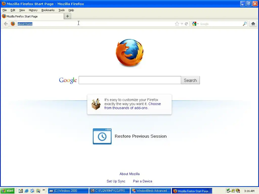Open the Edit menu

pos(13,10)
